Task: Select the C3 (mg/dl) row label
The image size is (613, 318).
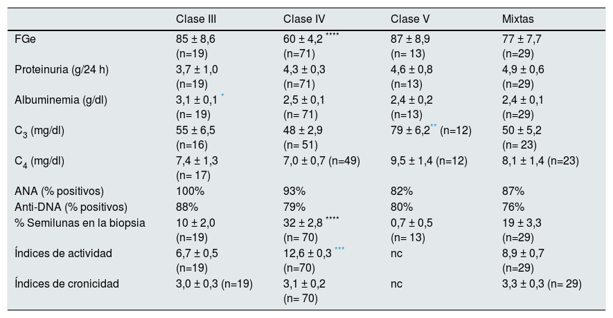Action: [39, 131]
